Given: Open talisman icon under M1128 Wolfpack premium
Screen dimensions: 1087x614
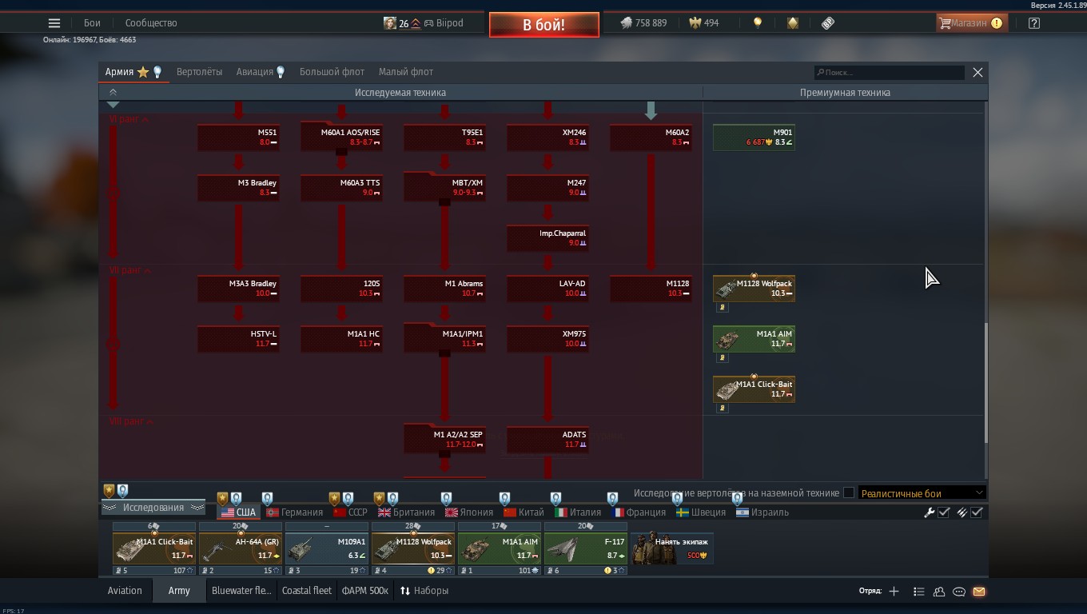Looking at the screenshot, I should tap(722, 307).
